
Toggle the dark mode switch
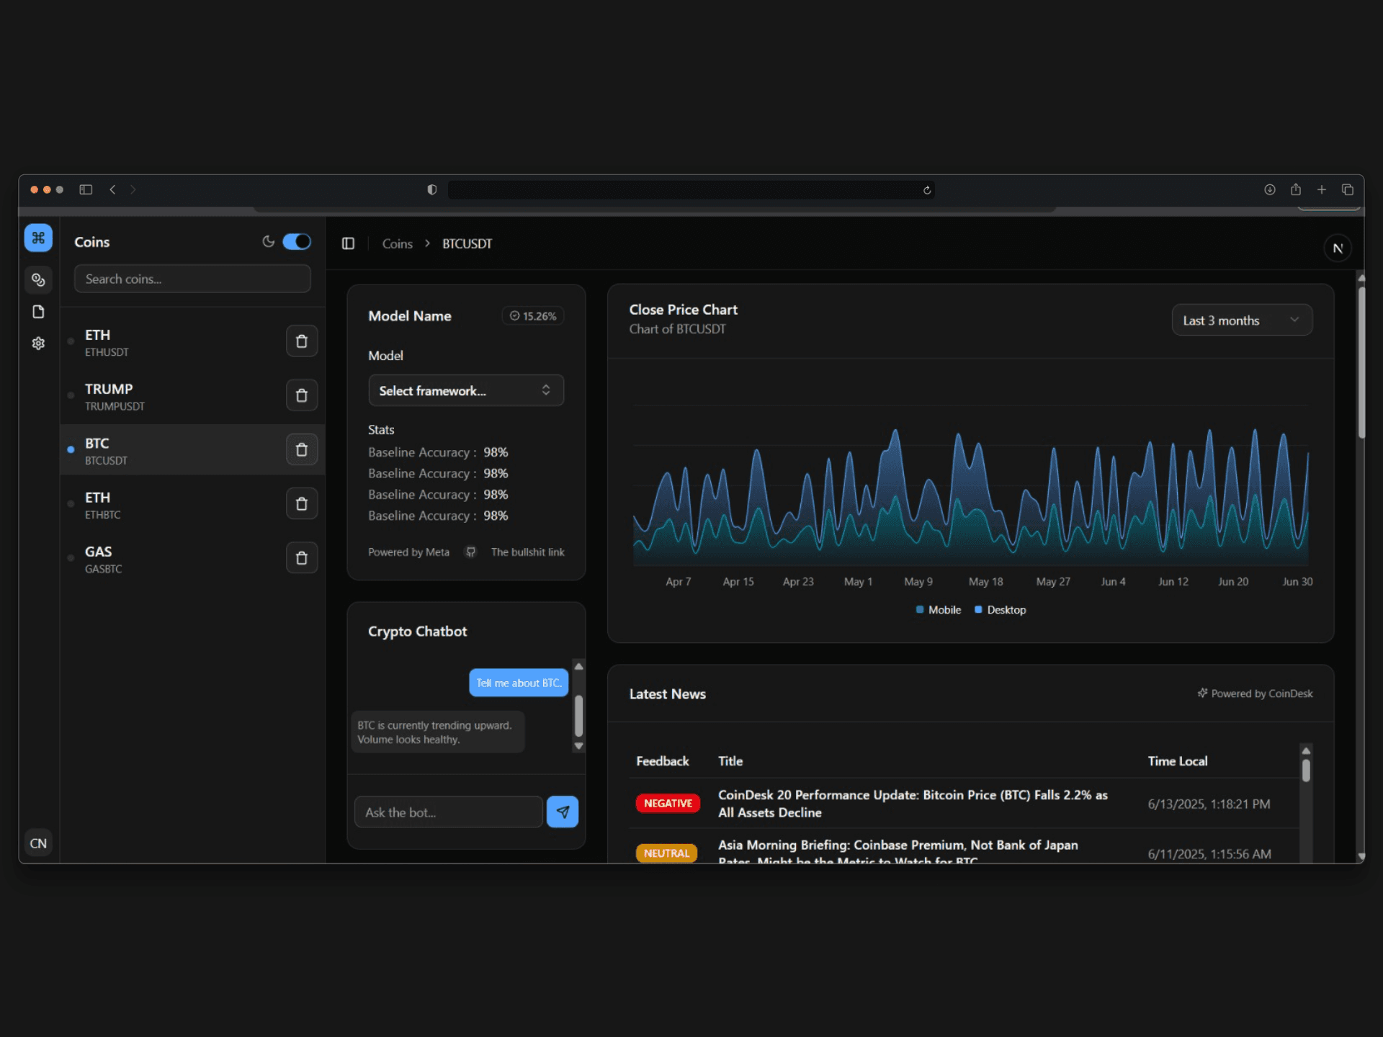click(297, 242)
